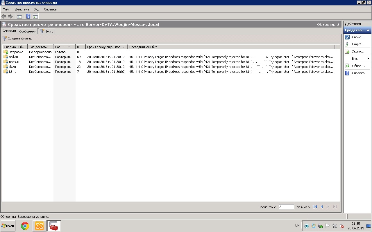Sort by the Следующий column header
The image size is (372, 232).
15,47
